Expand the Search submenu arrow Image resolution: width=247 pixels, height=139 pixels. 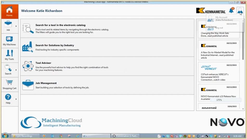[16, 70]
